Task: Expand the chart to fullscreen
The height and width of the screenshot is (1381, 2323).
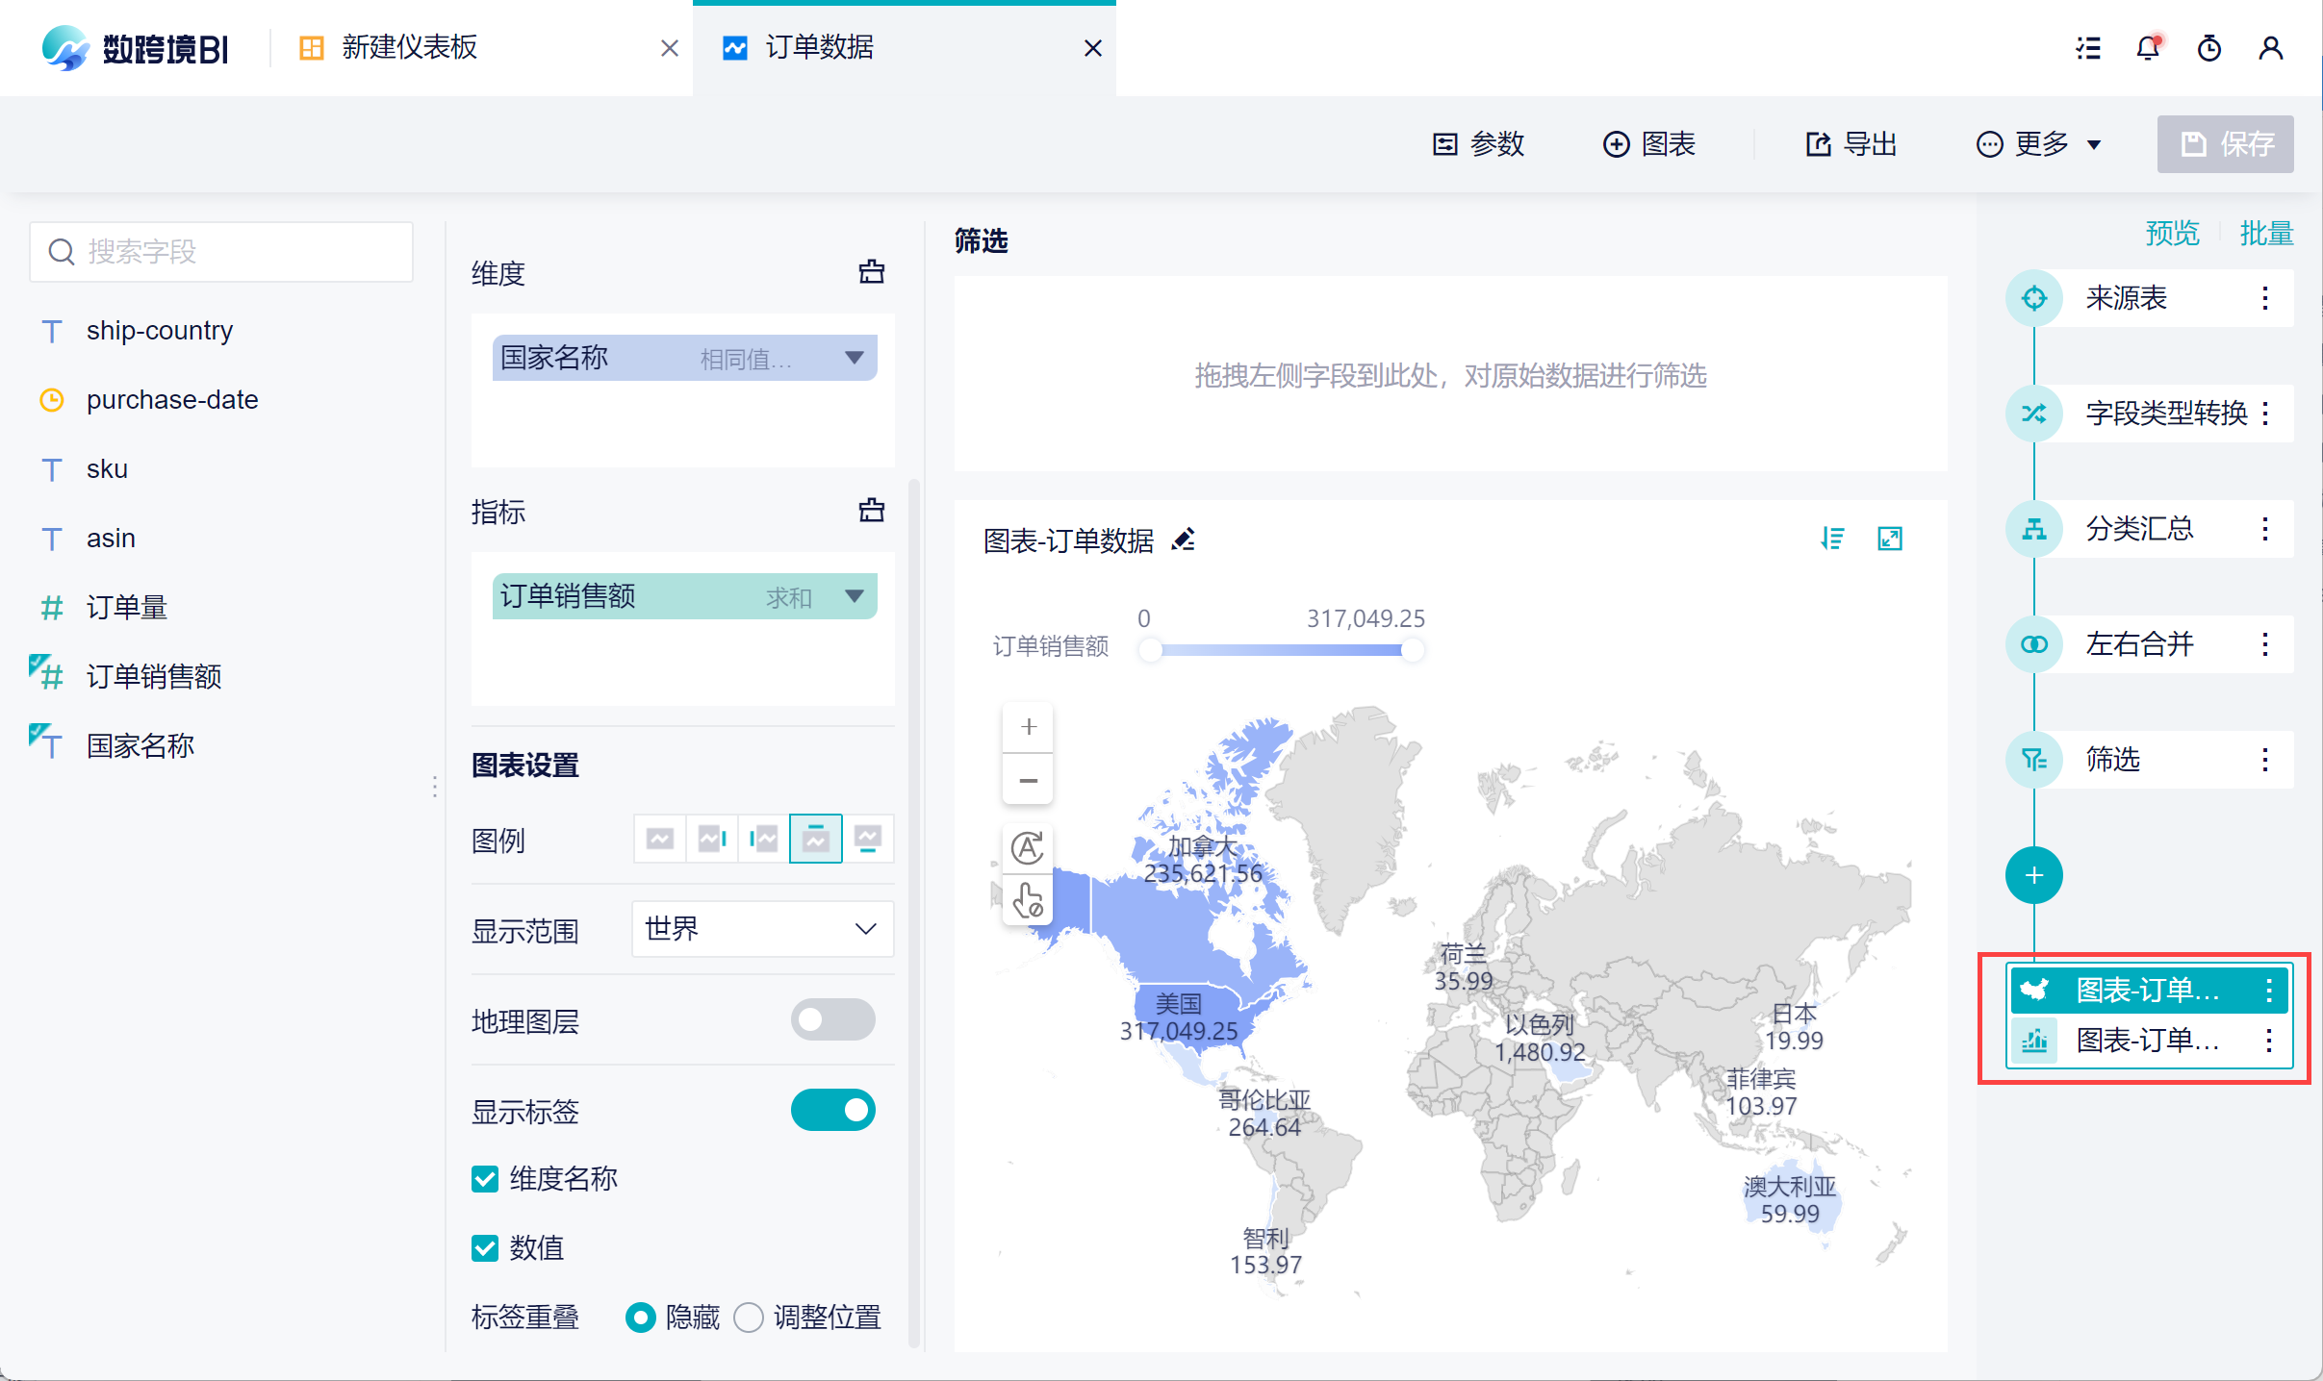Action: point(1889,539)
